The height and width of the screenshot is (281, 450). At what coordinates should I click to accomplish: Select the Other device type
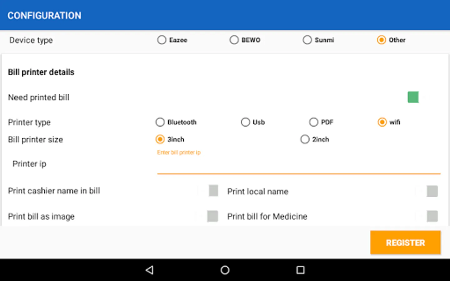click(x=391, y=40)
